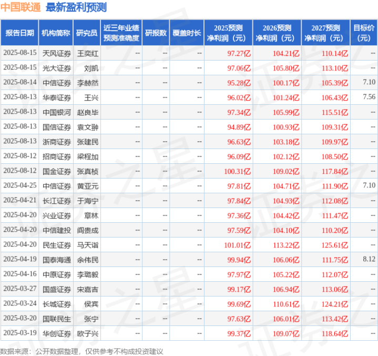This screenshot has height=356, width=378.
Task: Click researcher name 王奕红
Action: pyautogui.click(x=88, y=53)
